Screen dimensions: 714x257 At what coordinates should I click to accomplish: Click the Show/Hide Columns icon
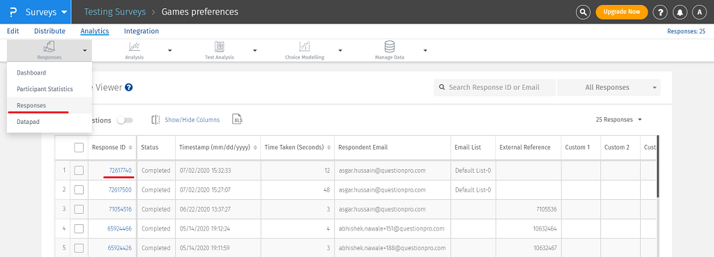click(x=156, y=120)
